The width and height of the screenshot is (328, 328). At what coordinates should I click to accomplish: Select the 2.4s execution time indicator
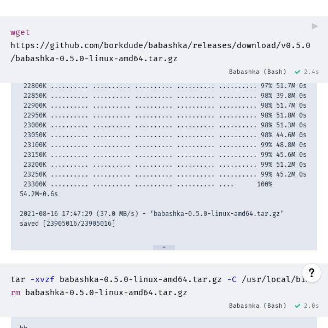[x=311, y=72]
